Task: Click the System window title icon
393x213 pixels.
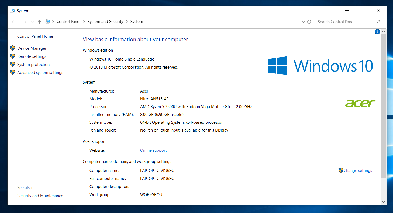Action: click(13, 11)
